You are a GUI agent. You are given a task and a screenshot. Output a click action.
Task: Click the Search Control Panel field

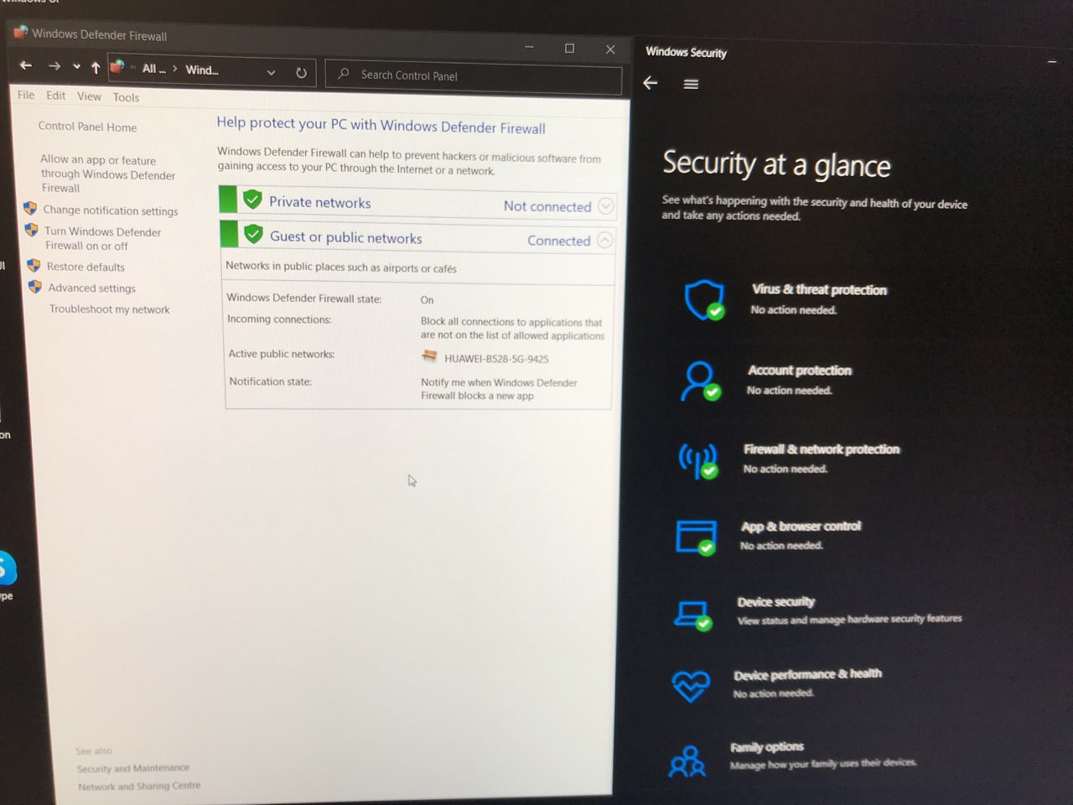[x=474, y=76]
